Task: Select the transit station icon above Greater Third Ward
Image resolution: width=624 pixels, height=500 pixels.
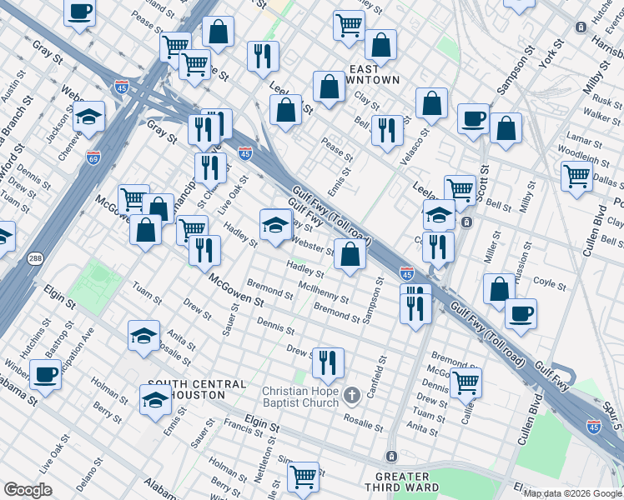Action: coord(391,456)
